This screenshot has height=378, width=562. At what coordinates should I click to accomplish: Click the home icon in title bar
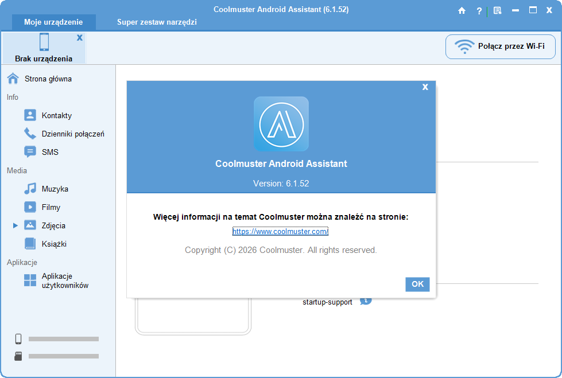tap(462, 10)
